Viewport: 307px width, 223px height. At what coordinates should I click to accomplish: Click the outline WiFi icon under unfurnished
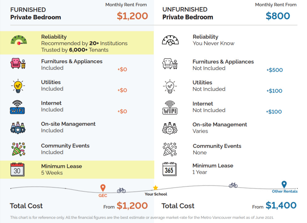(x=170, y=107)
